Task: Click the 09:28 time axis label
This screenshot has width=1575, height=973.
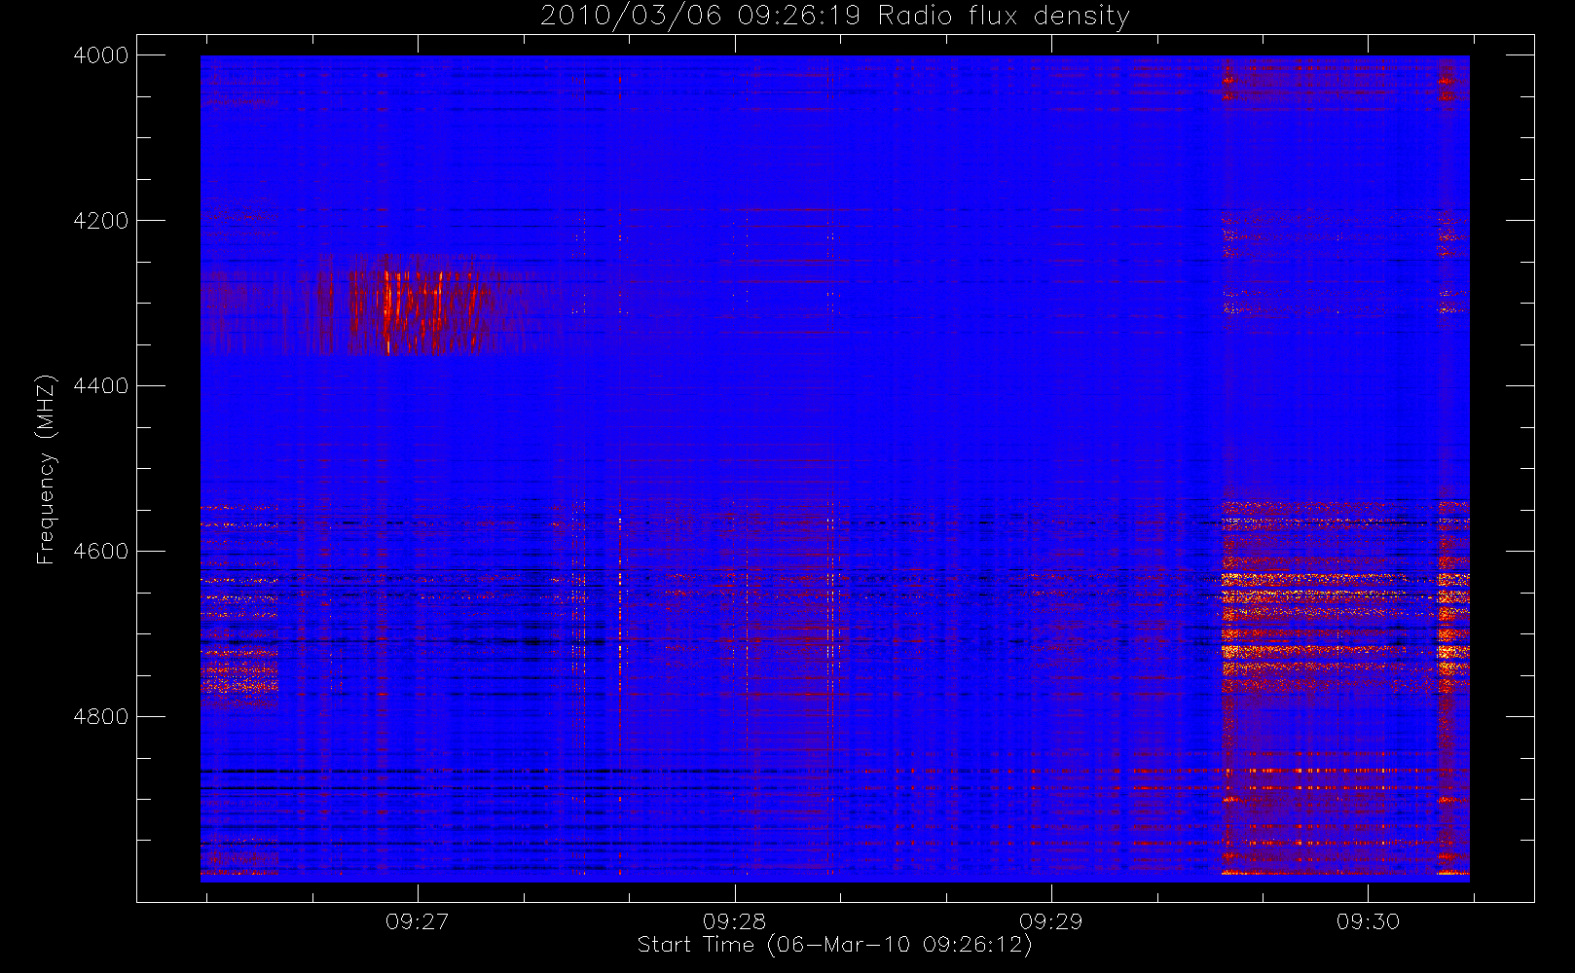Action: coord(734,921)
